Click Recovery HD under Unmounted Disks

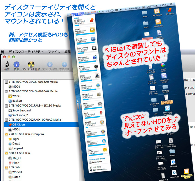tap(96, 162)
